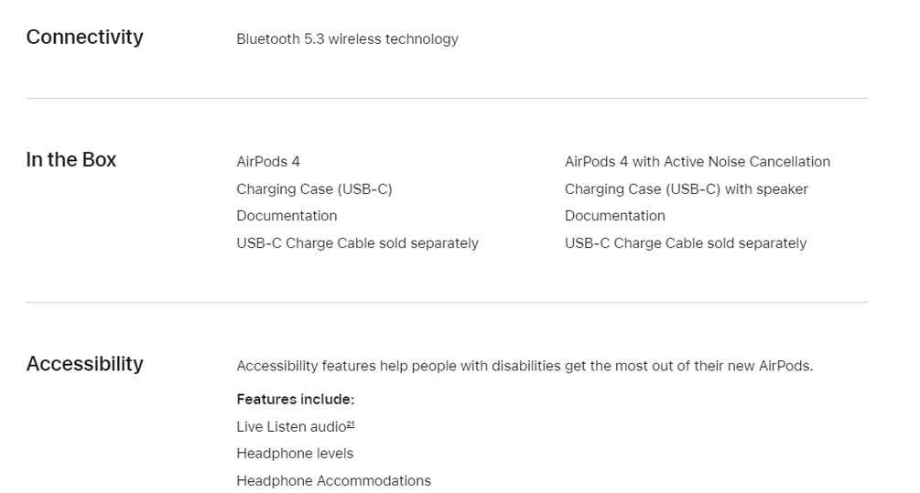
Task: Click the Headphone Accommodations item
Action: 333,481
